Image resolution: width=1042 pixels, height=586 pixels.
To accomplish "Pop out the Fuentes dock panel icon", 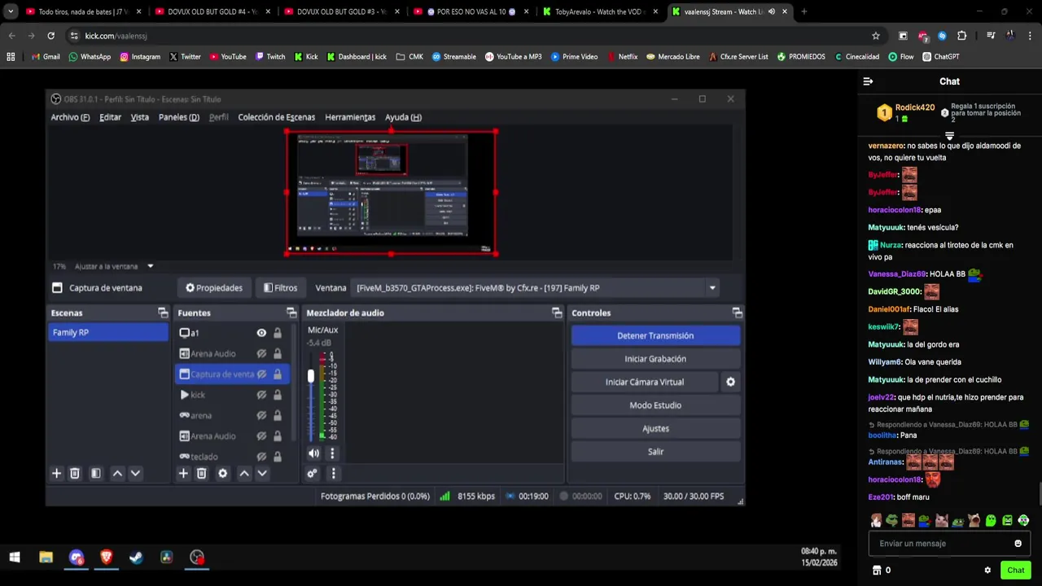I will click(291, 313).
